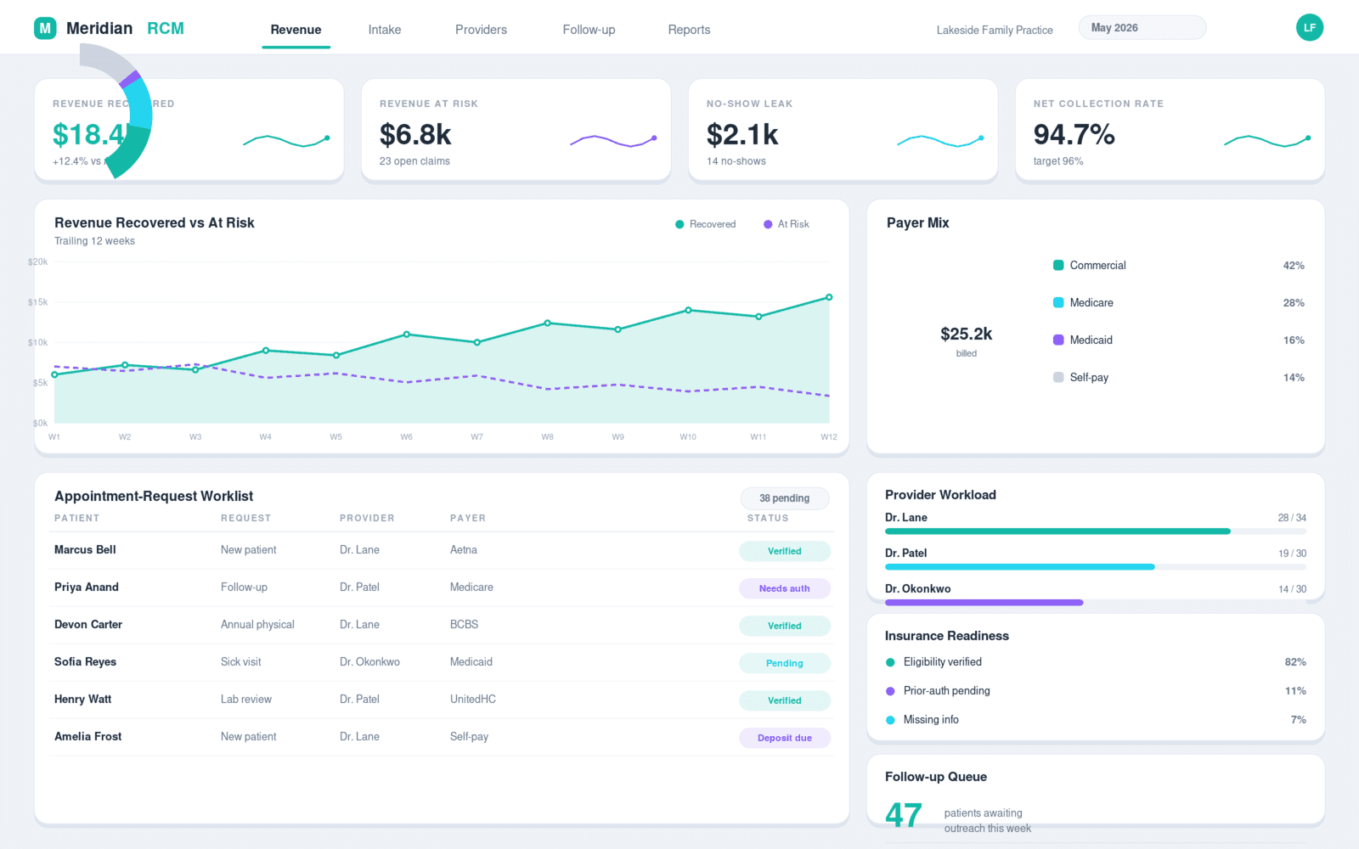Click the Meridian M logo icon
1359x849 pixels.
click(x=45, y=28)
